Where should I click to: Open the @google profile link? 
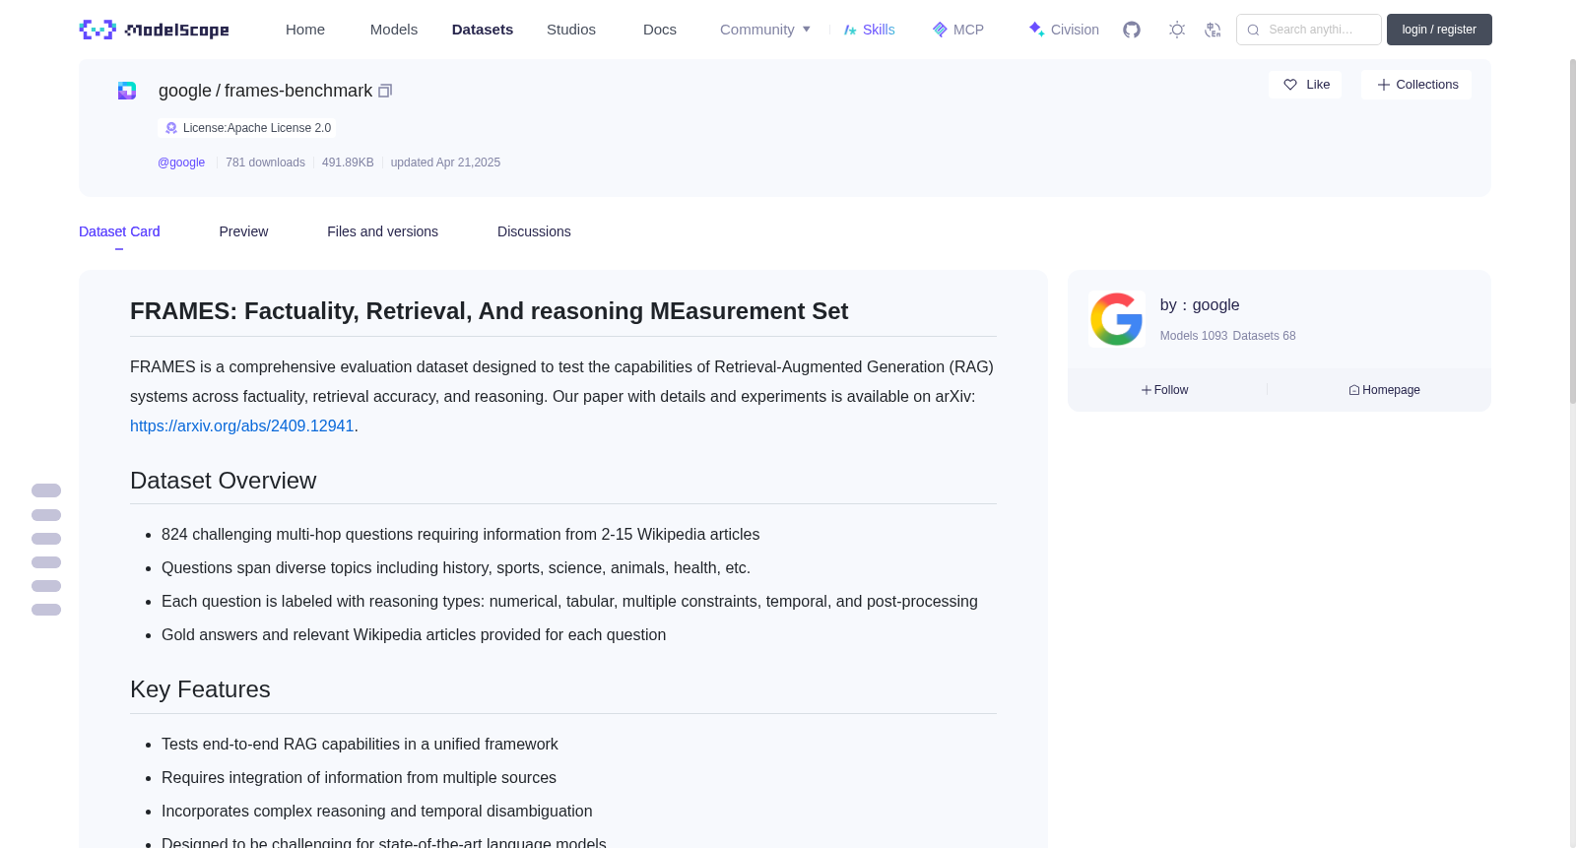[x=181, y=163]
